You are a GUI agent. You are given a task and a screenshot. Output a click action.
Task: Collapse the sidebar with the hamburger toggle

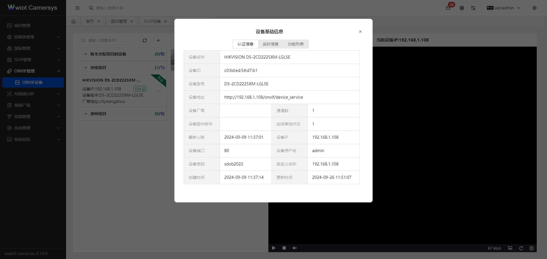click(x=77, y=8)
